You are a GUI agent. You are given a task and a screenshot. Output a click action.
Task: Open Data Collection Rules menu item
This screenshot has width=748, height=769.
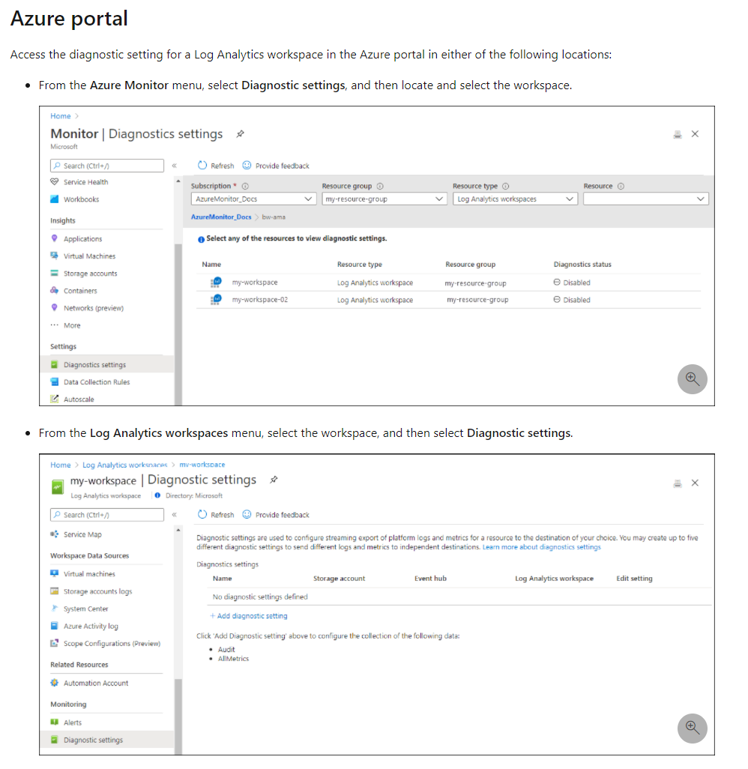(97, 382)
